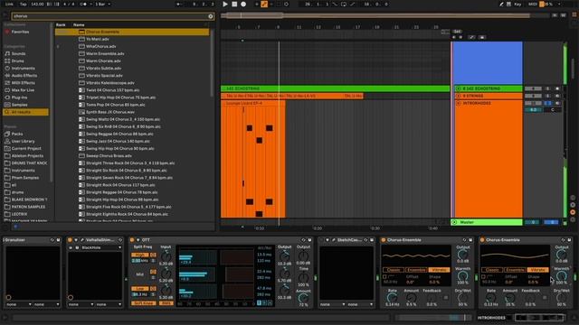Open the Drums category

point(18,60)
